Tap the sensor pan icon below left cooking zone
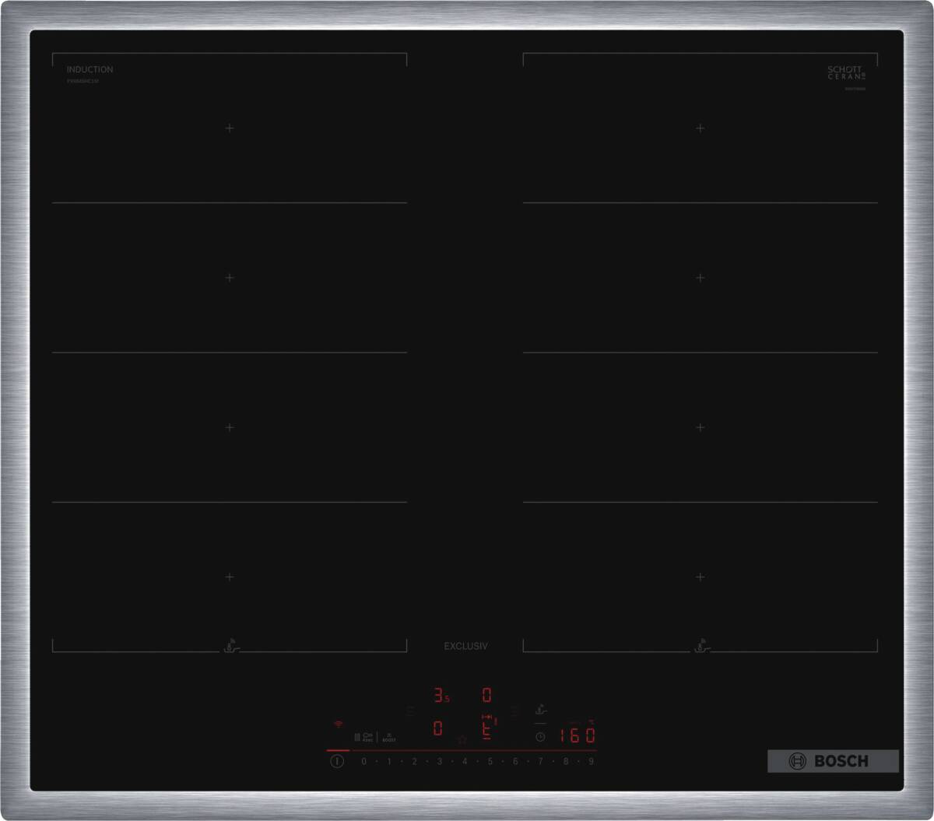 click(231, 646)
